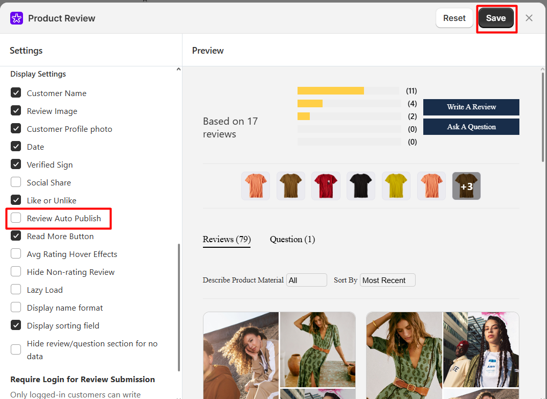The height and width of the screenshot is (399, 547).
Task: Uncheck Display sorting field
Action: pos(16,325)
